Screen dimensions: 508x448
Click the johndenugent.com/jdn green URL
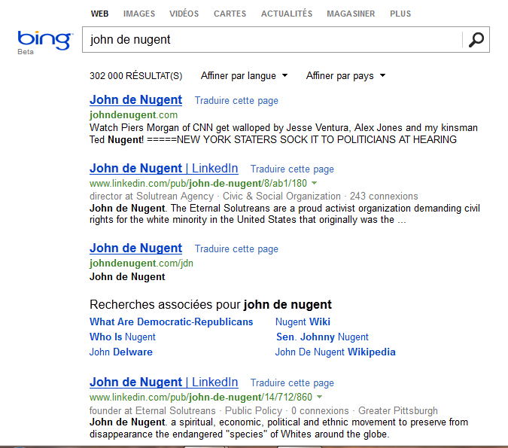(141, 263)
